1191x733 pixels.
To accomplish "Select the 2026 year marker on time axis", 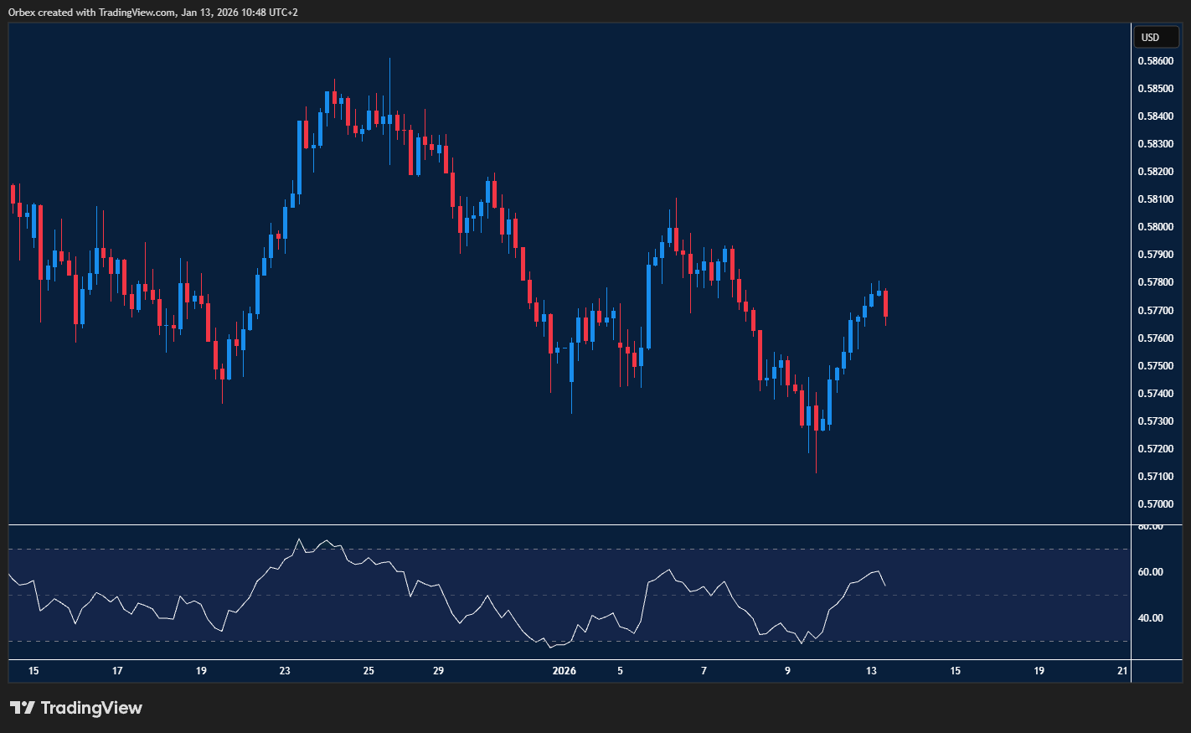I will (x=565, y=671).
